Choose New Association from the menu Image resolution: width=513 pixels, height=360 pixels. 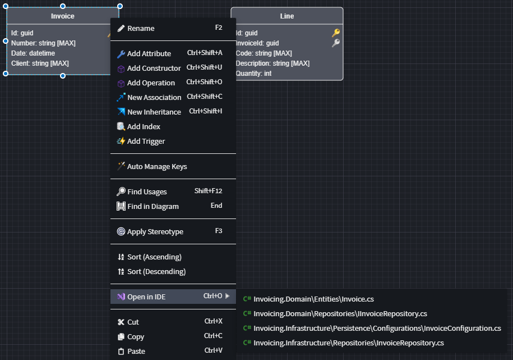(x=173, y=97)
